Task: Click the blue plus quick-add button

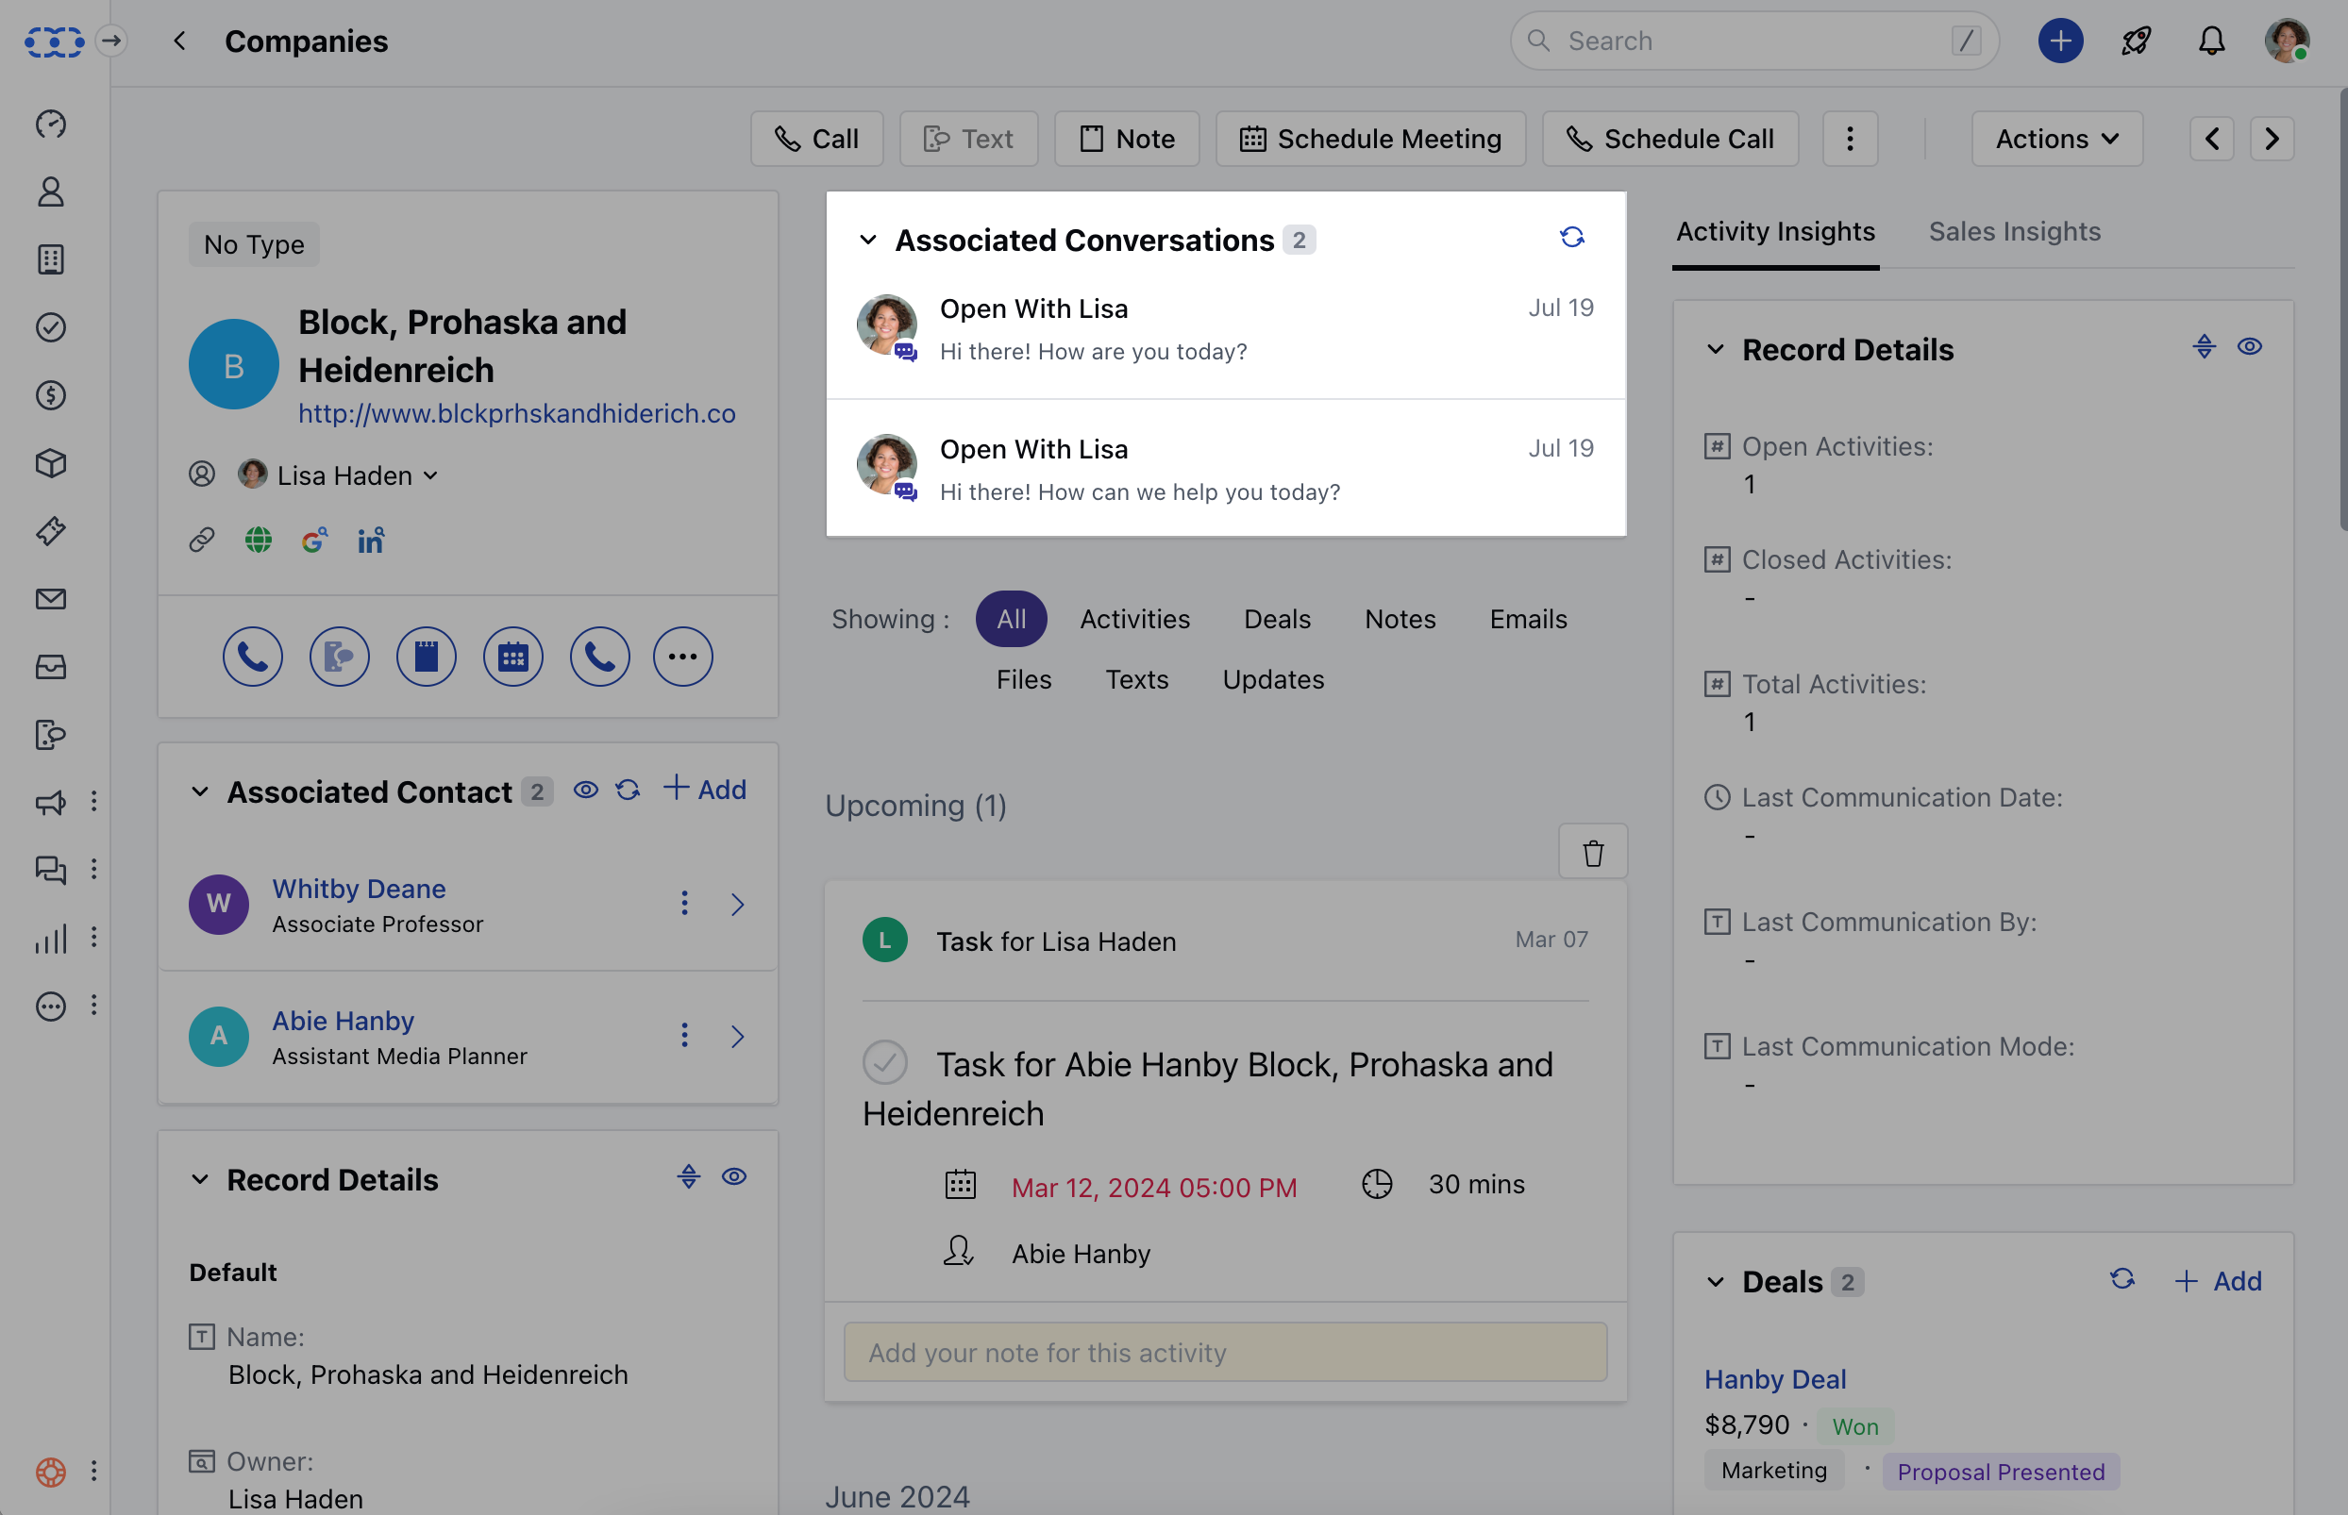Action: click(2059, 42)
